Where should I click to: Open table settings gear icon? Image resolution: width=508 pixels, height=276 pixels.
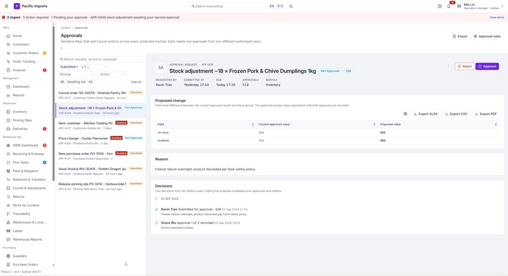[406, 114]
